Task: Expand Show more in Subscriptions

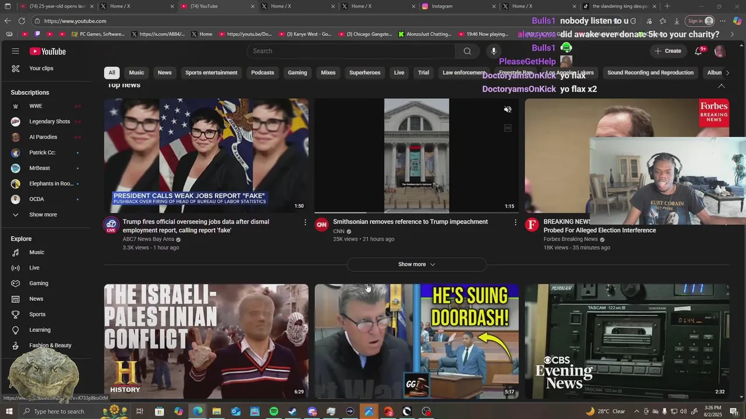Action: 43,215
